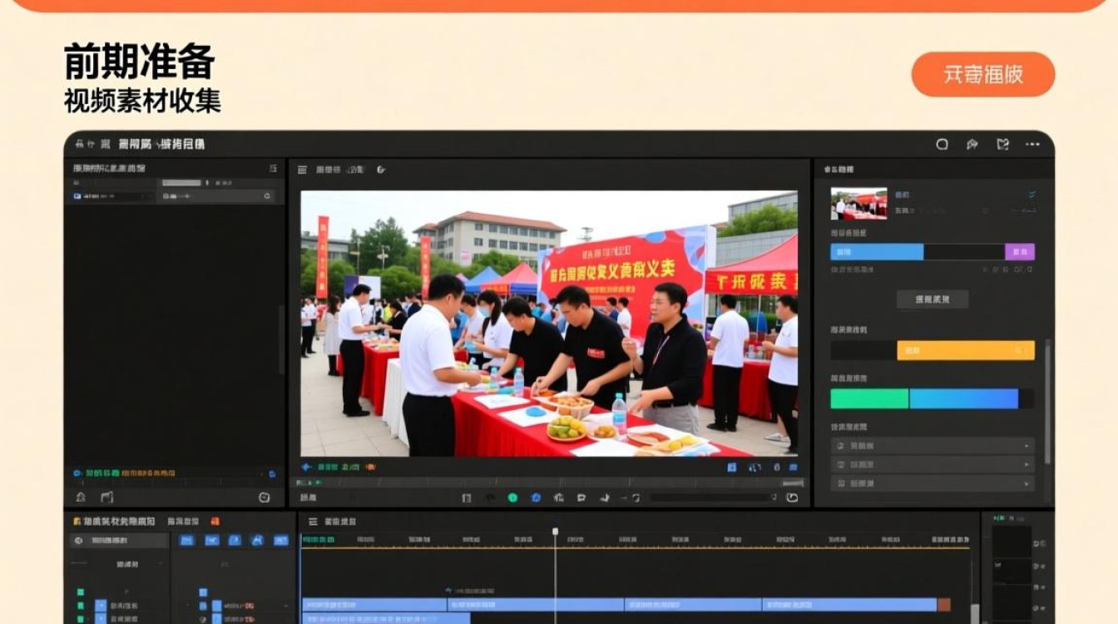Image resolution: width=1118 pixels, height=624 pixels.
Task: Open the second dropdown row in the properties panel
Action: pos(932,465)
